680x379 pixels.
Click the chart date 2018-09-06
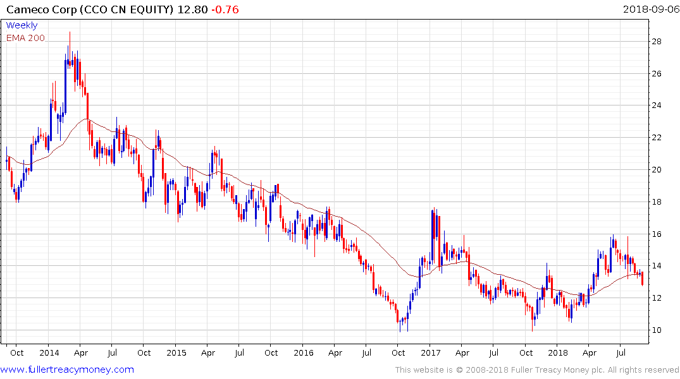tap(651, 9)
